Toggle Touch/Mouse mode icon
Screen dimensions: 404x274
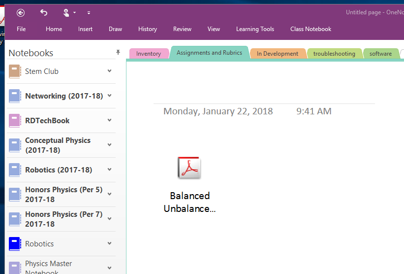click(66, 13)
